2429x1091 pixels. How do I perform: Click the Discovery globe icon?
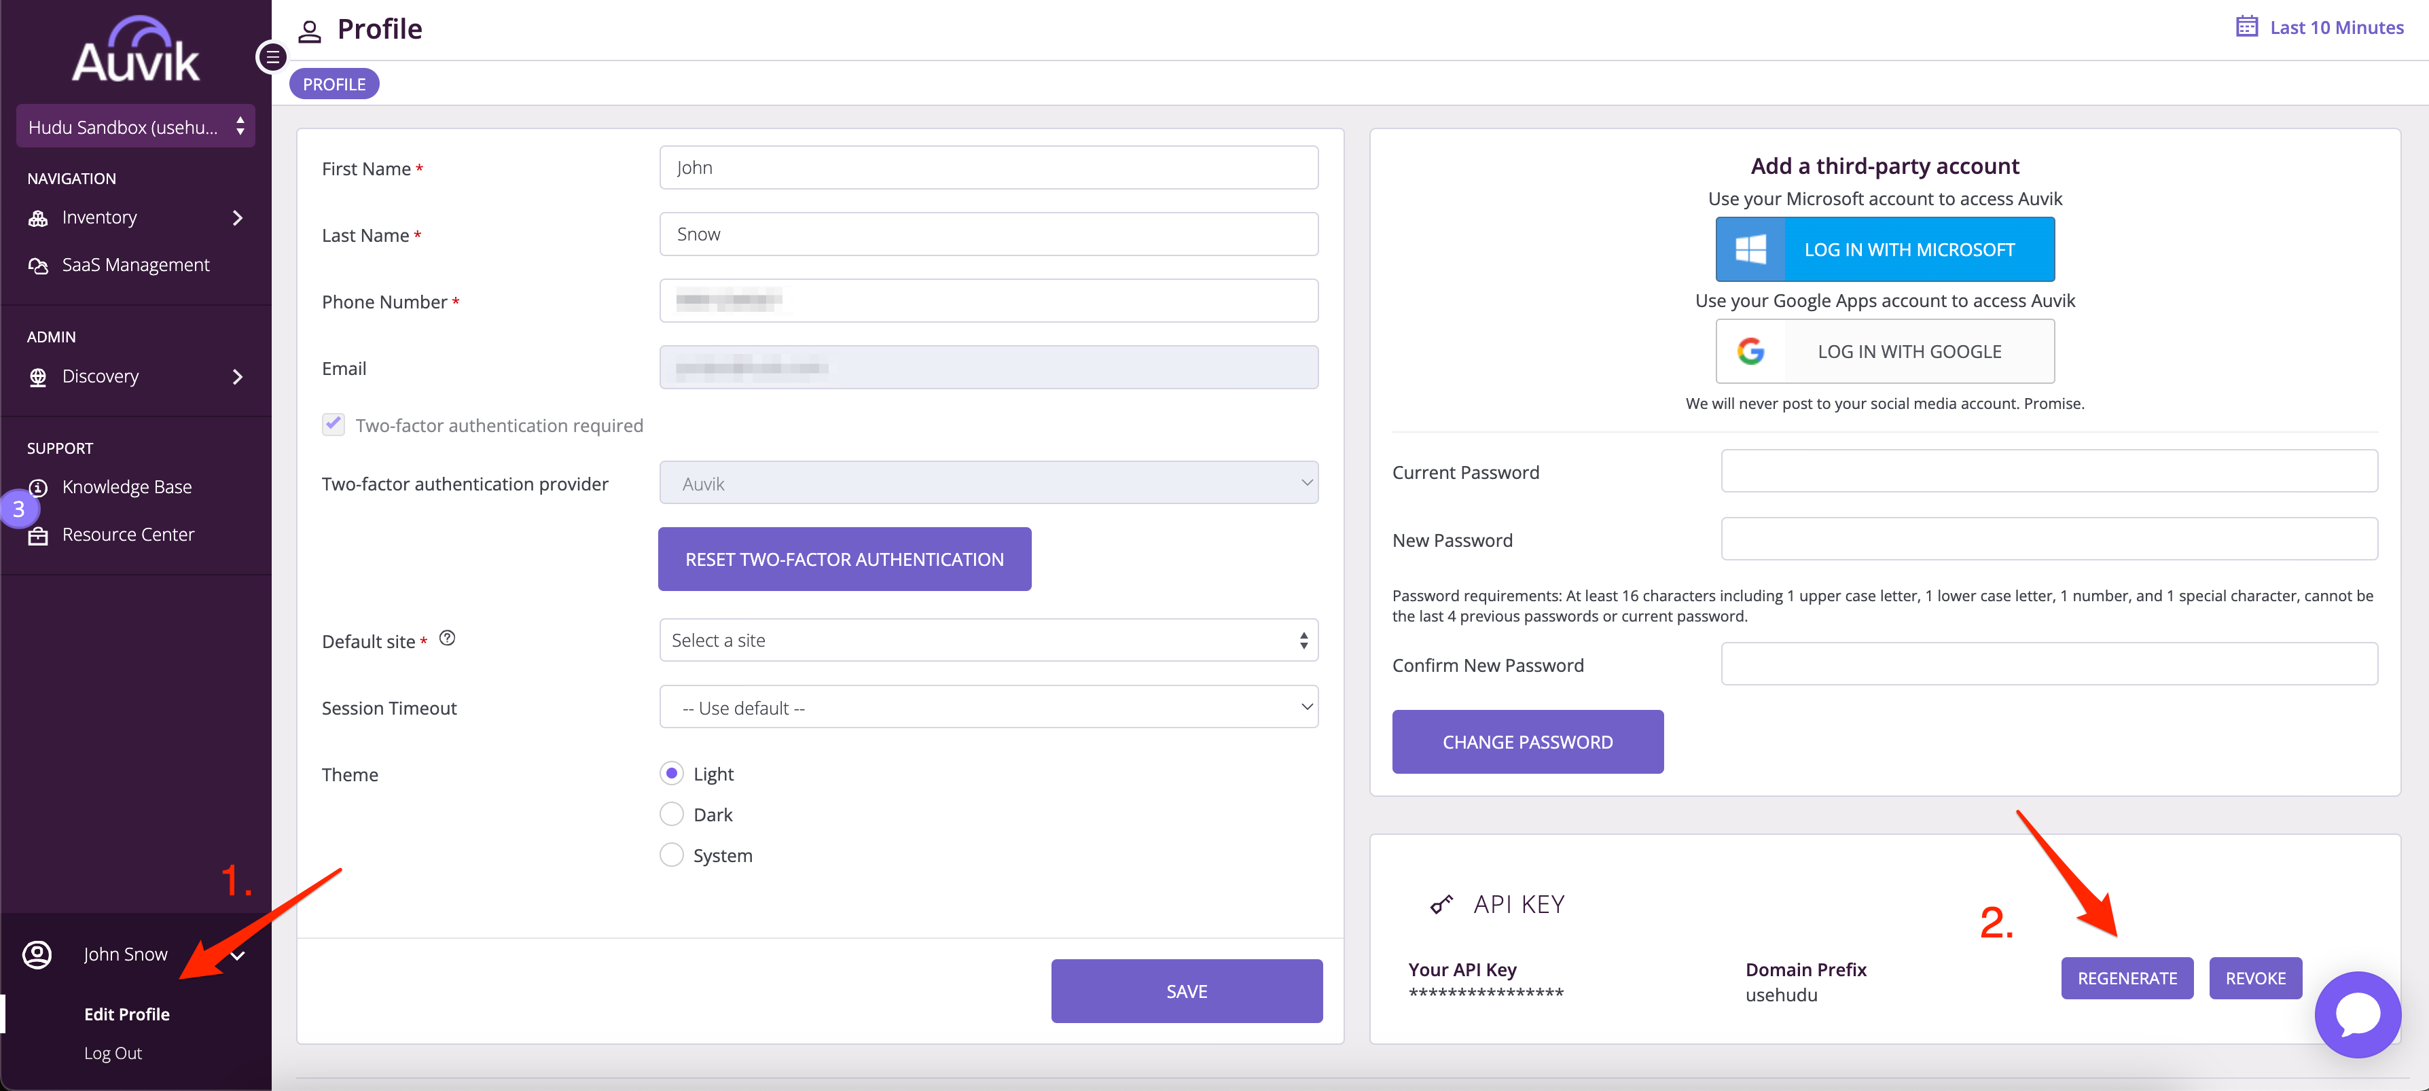pyautogui.click(x=38, y=377)
